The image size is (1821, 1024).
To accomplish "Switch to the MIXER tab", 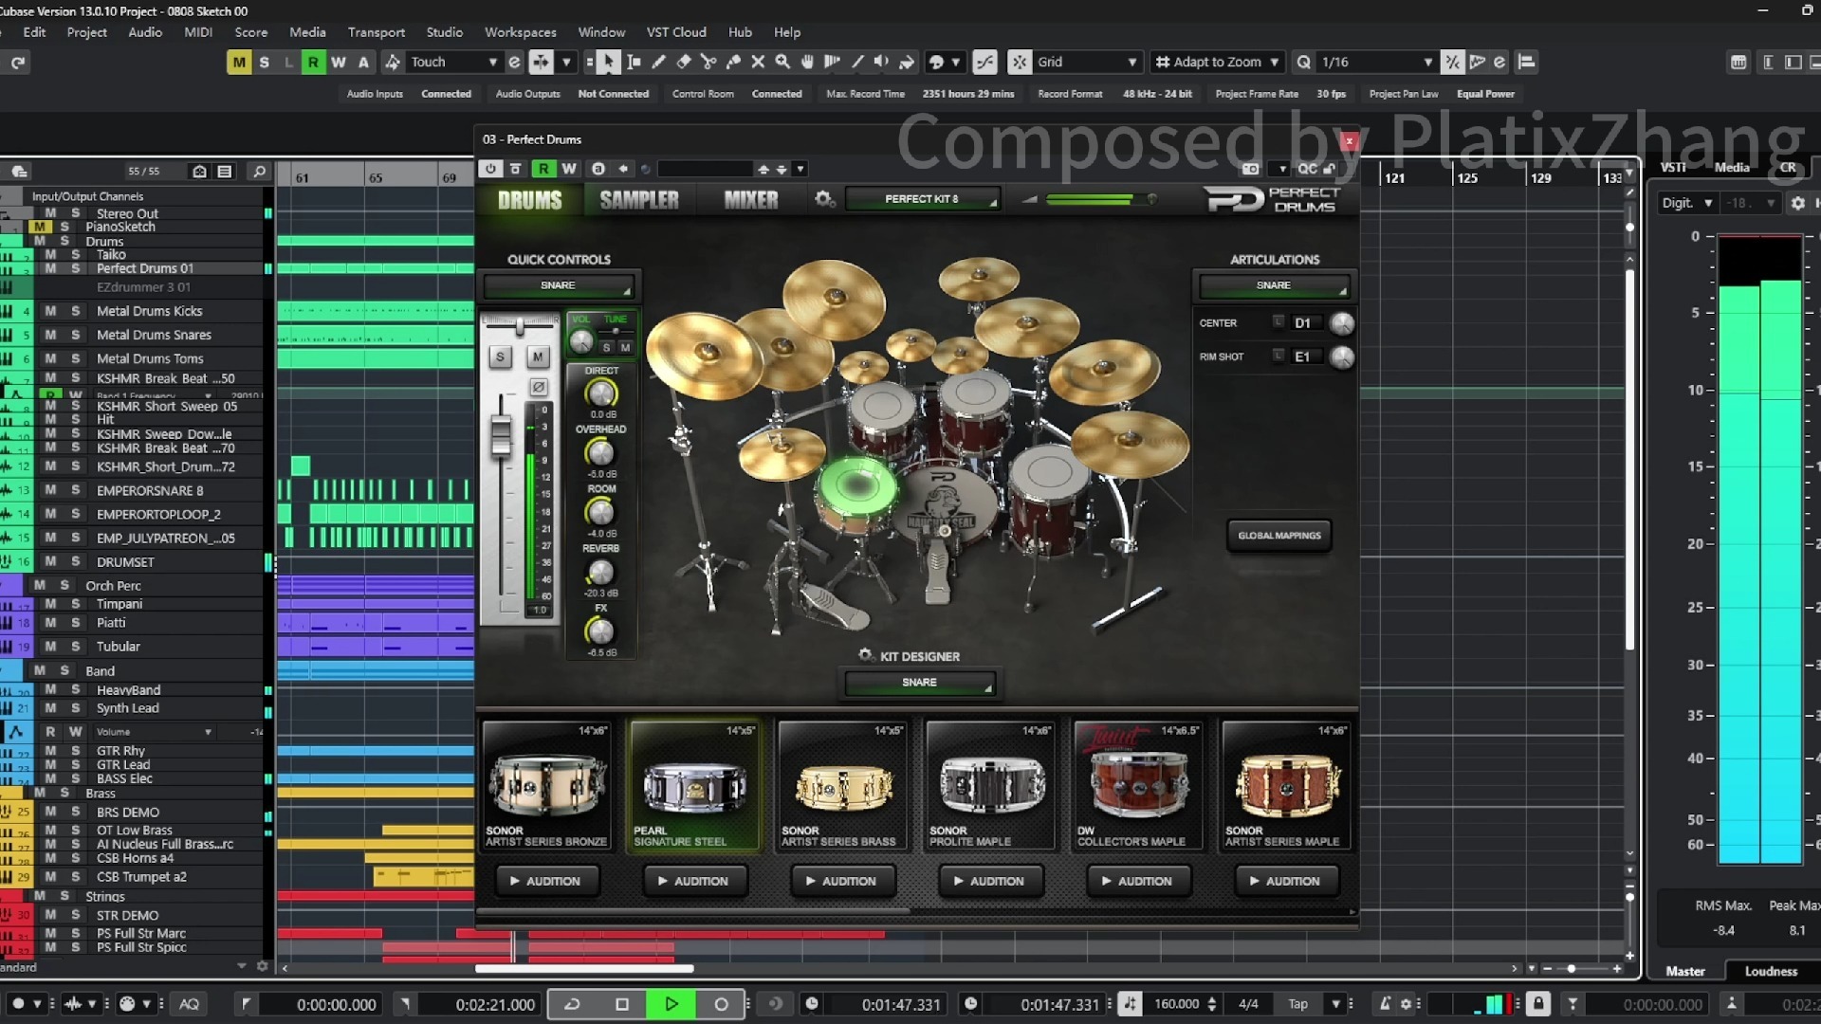I will [751, 200].
